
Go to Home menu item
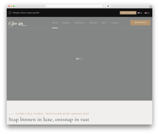[55, 23]
